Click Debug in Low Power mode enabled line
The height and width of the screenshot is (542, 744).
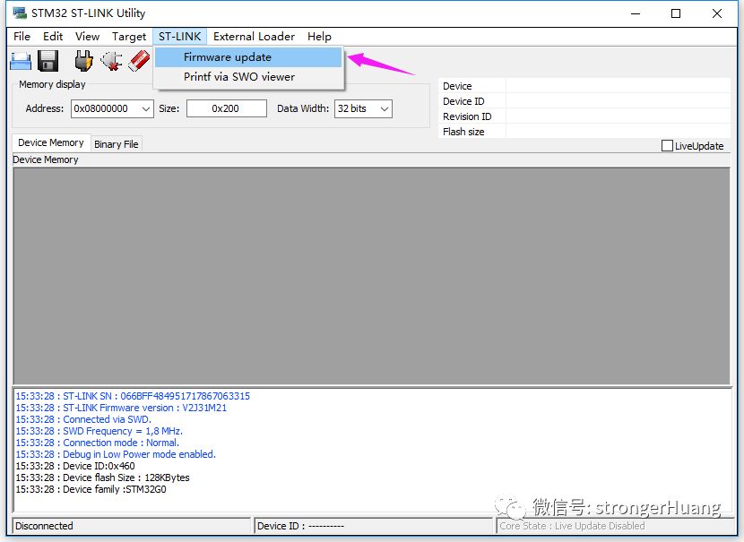click(116, 454)
